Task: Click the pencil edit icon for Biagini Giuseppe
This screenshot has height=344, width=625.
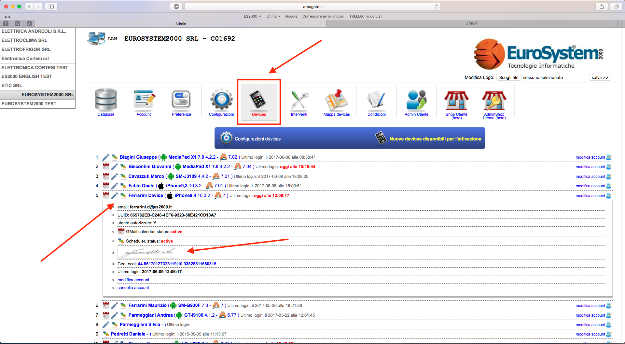Action: [106, 157]
